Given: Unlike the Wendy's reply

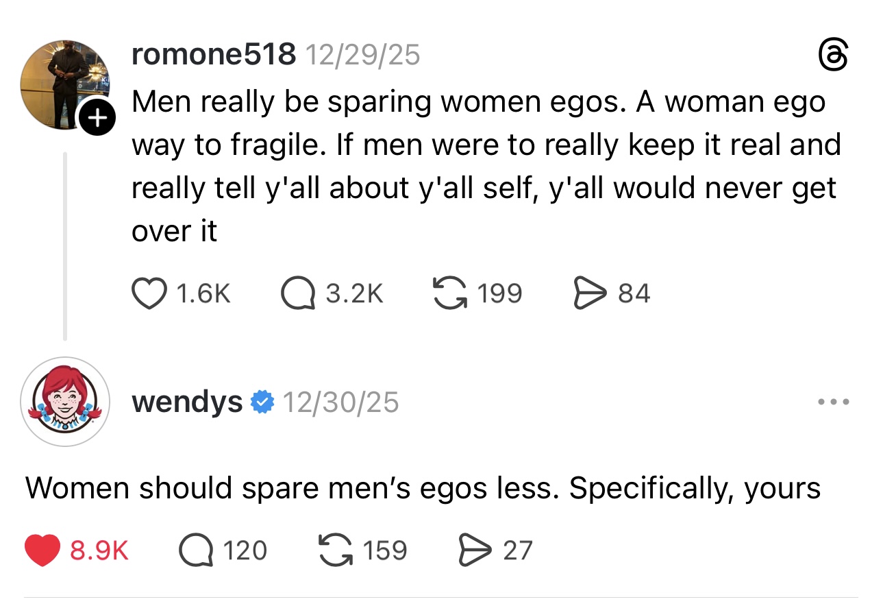Looking at the screenshot, I should click(x=42, y=550).
